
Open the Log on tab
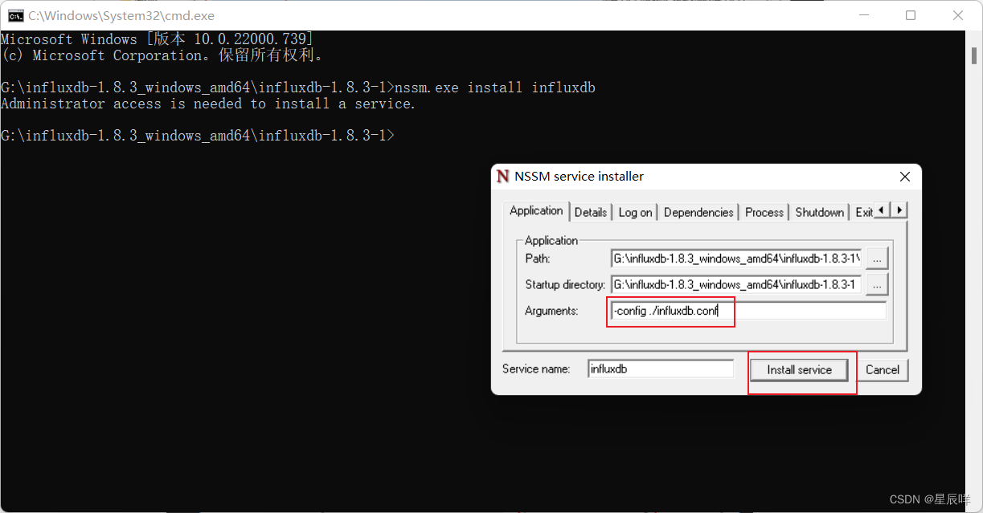(635, 212)
